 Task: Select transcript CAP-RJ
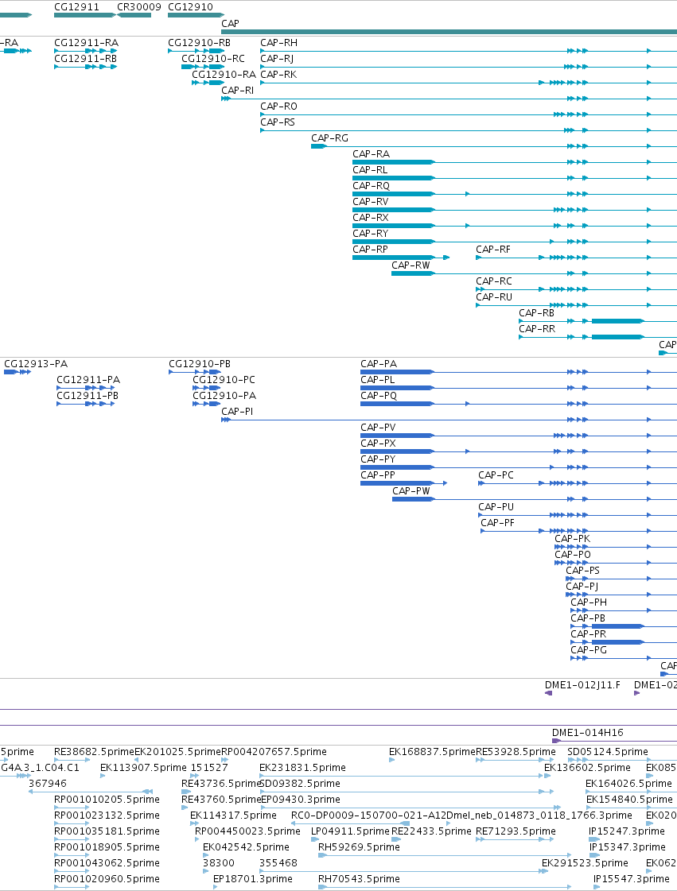pos(469,67)
